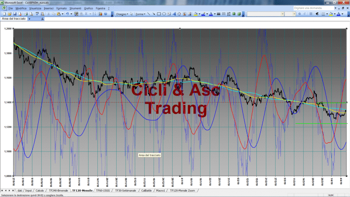Image resolution: width=350 pixels, height=197 pixels.
Task: Expand the drawing Fill Color dropdown arrow
Action: [199, 14]
